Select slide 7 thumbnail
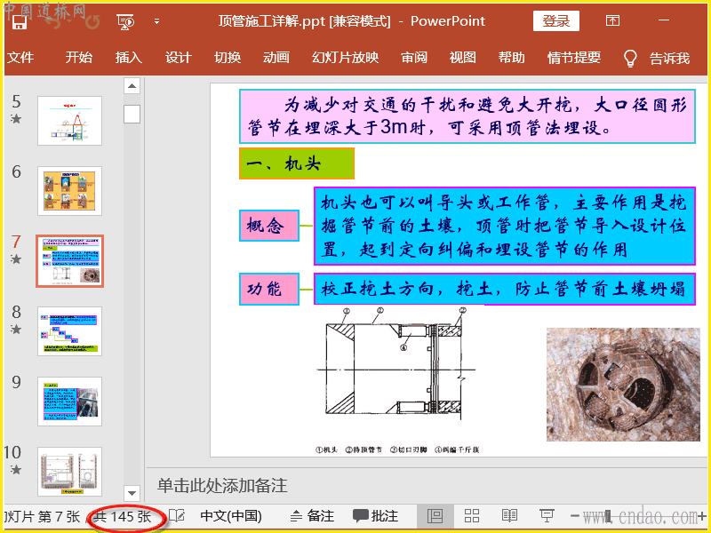 (x=70, y=261)
